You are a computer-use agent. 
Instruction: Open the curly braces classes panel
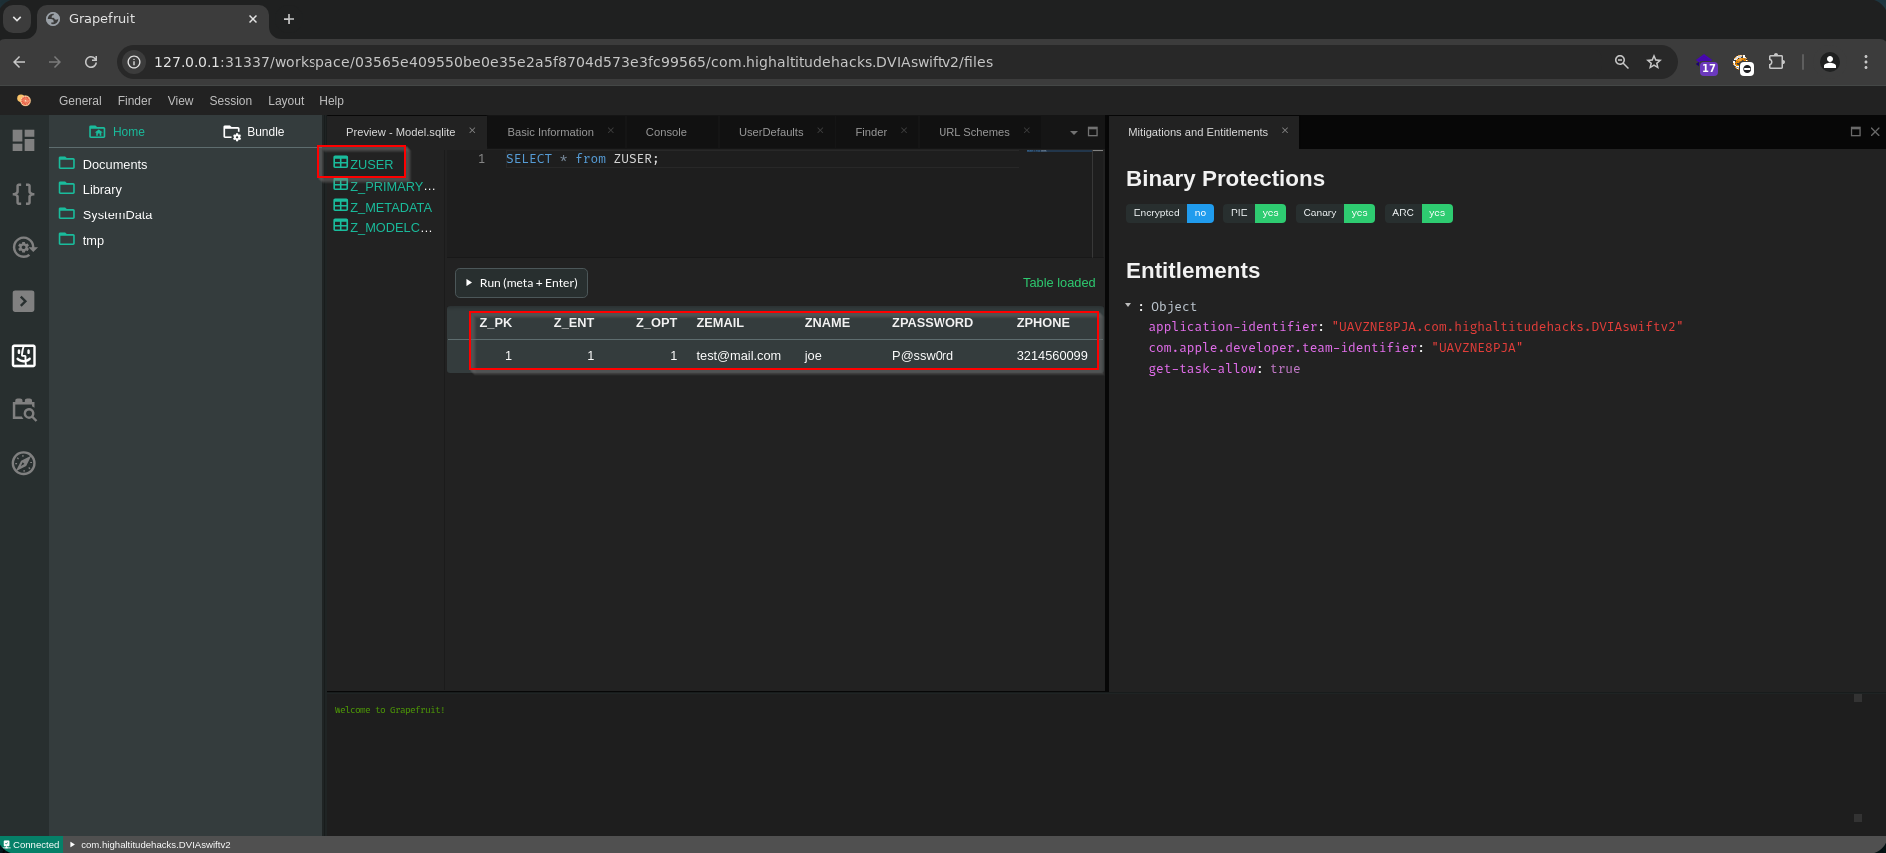(x=24, y=194)
